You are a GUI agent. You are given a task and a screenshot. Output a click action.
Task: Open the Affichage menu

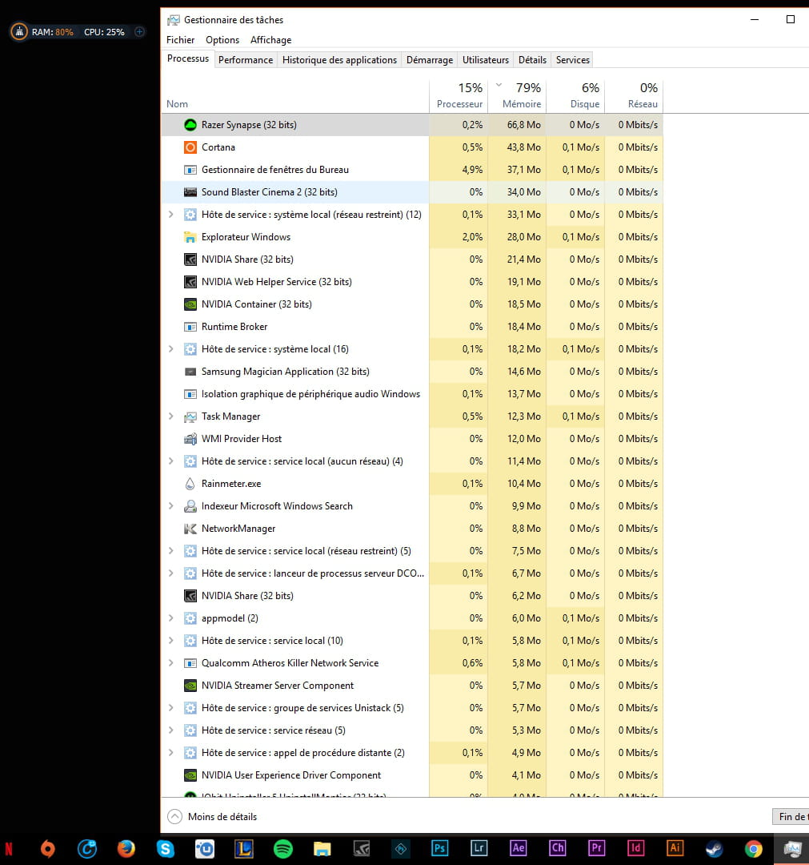[270, 40]
